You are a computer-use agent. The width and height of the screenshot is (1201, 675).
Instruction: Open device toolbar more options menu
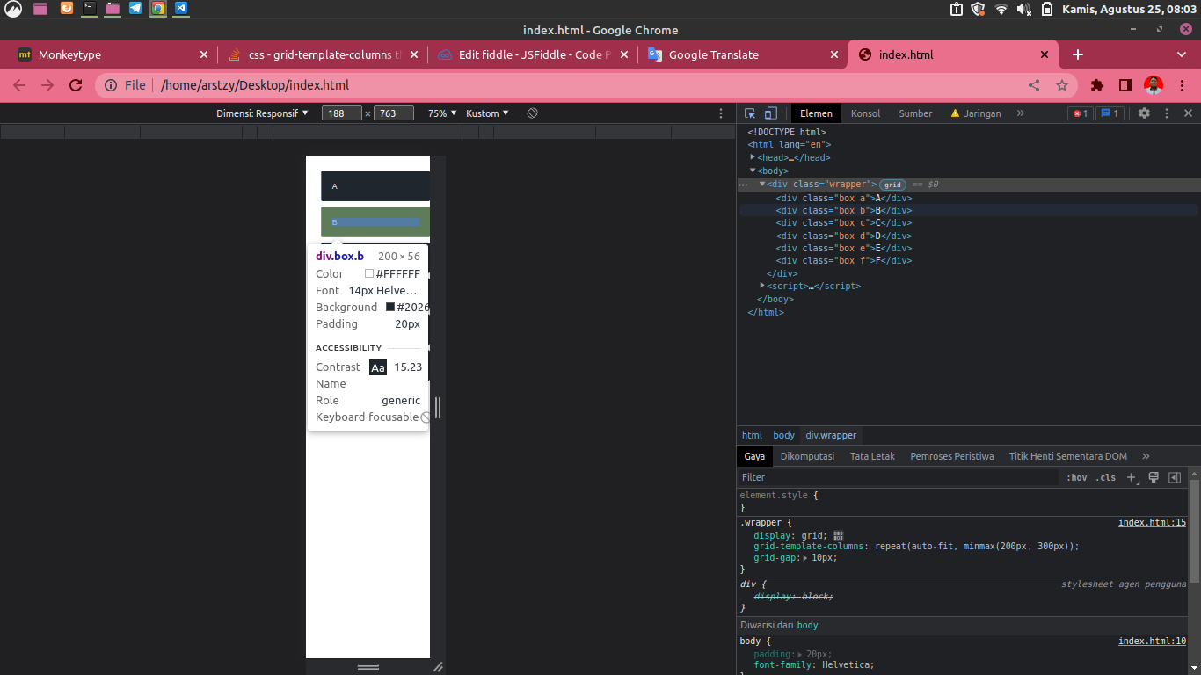pos(721,113)
